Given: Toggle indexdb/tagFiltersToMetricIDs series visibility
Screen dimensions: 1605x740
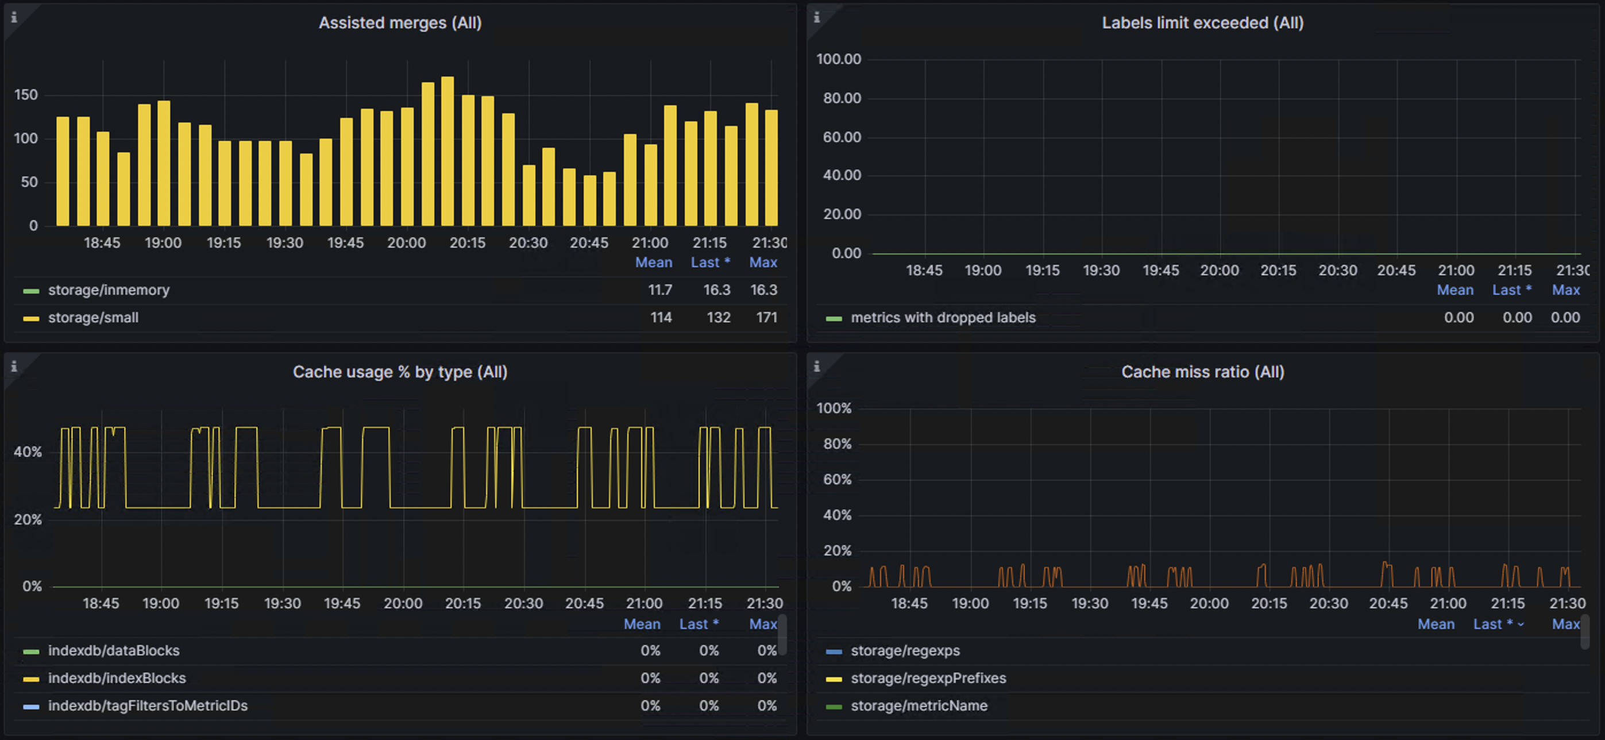Looking at the screenshot, I should [148, 705].
